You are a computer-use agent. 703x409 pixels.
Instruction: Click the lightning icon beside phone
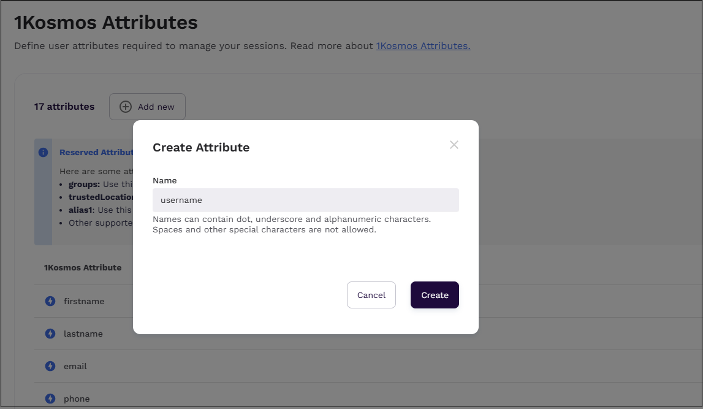pyautogui.click(x=50, y=399)
